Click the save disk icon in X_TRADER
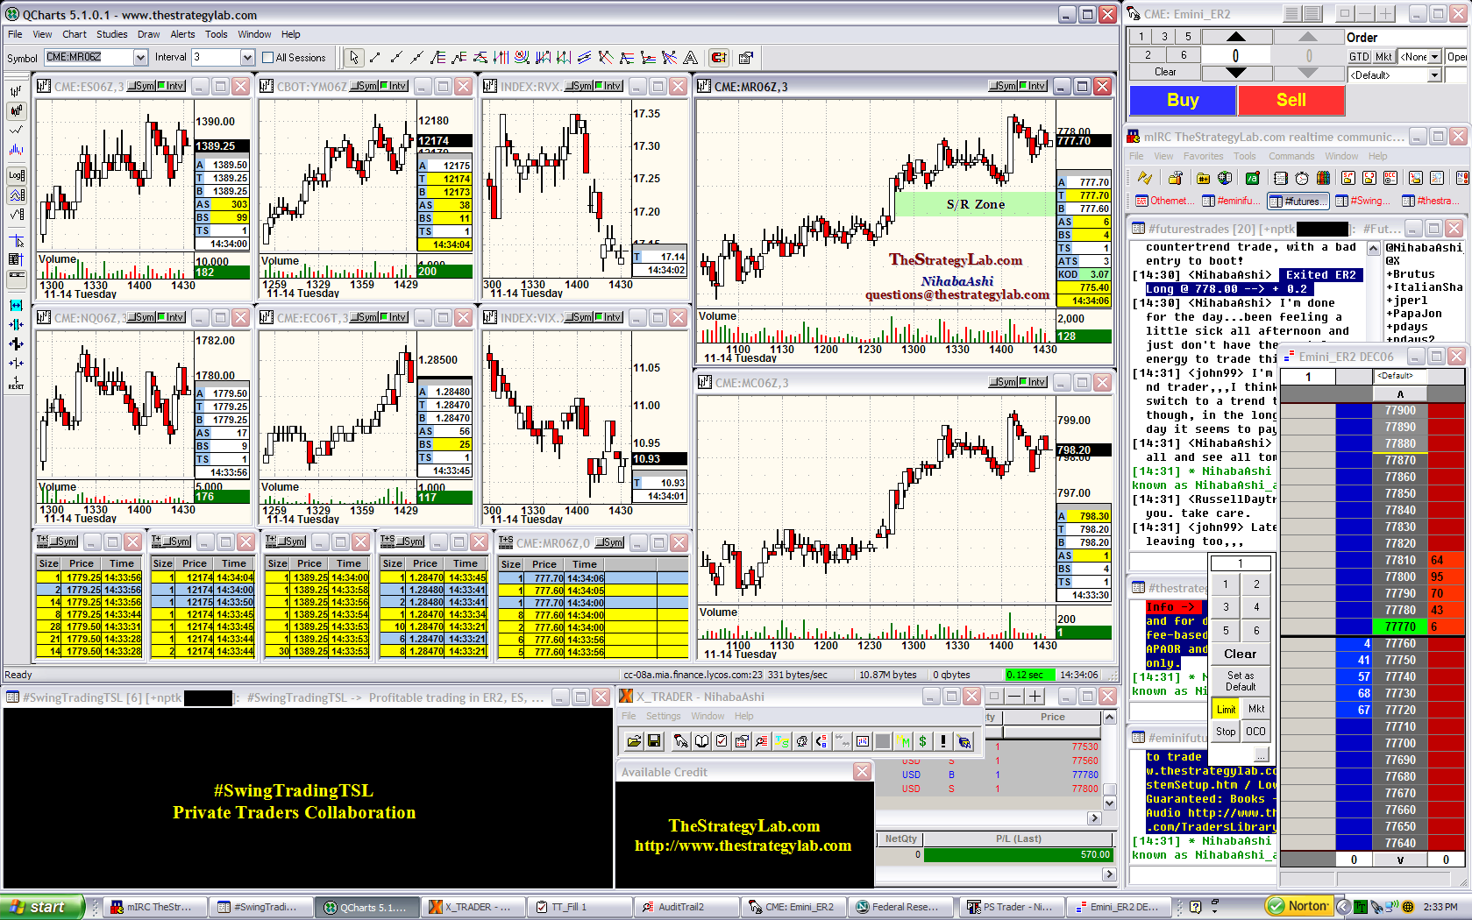Viewport: 1472px width, 920px height. click(654, 741)
